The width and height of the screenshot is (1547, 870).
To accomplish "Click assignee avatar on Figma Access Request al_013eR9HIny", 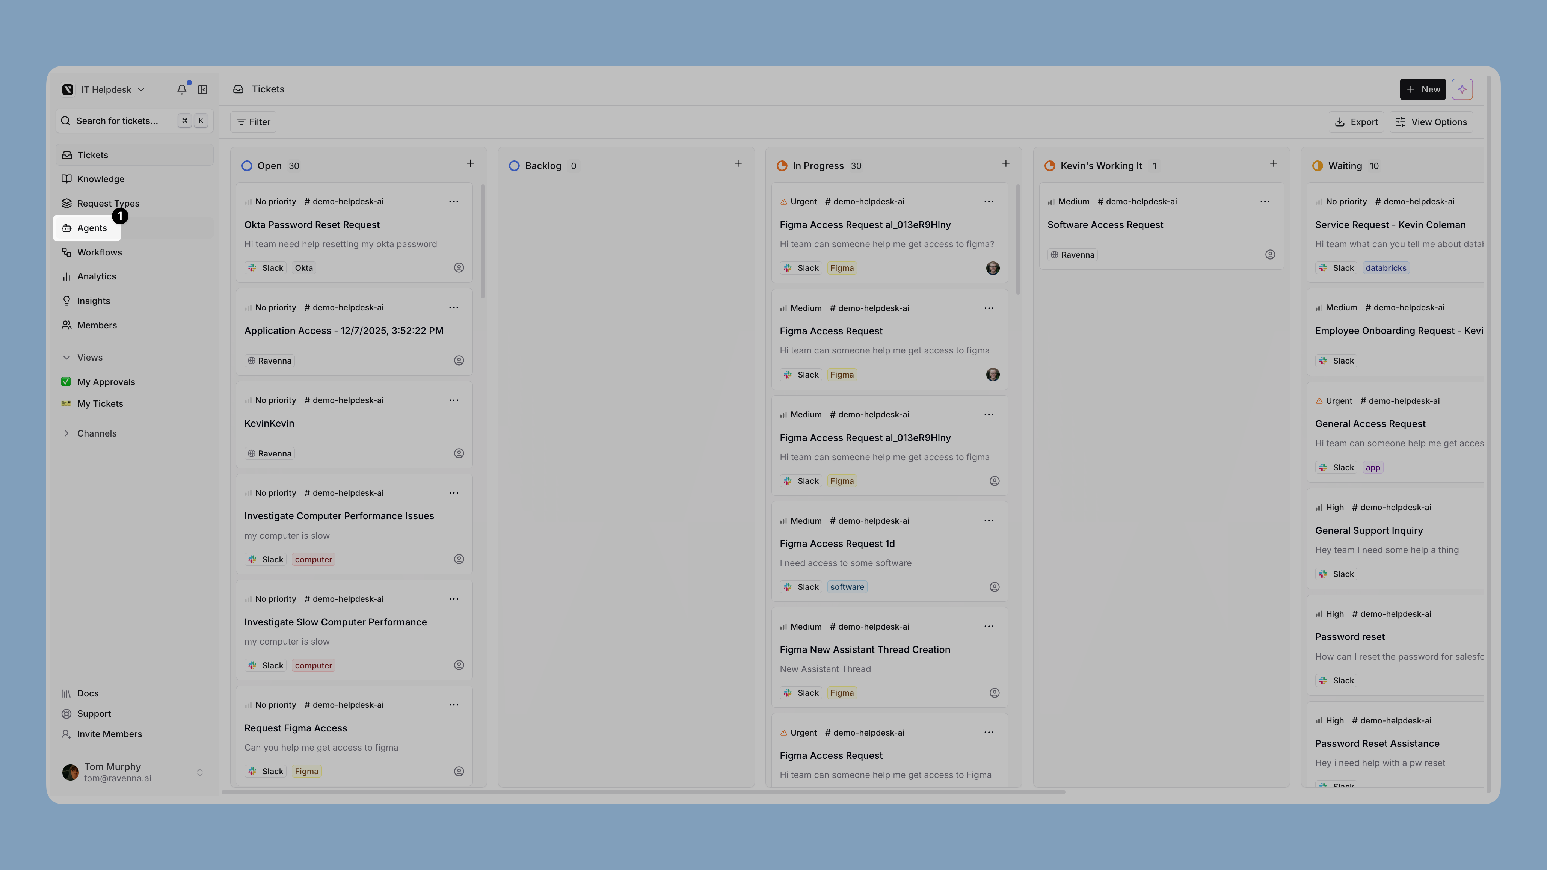I will (x=993, y=268).
